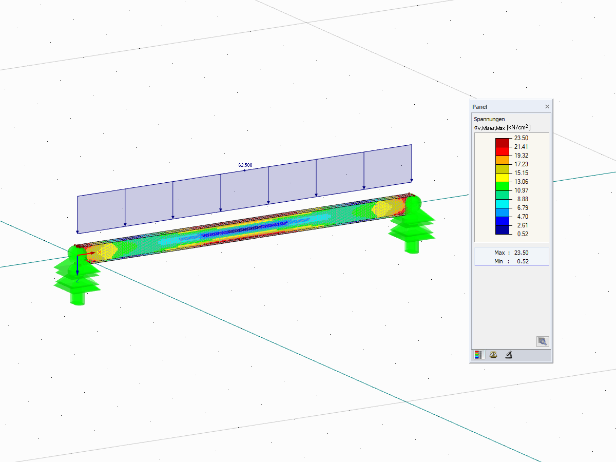The image size is (616, 462).
Task: Select one arrow of the distributed load
Action: point(268,195)
